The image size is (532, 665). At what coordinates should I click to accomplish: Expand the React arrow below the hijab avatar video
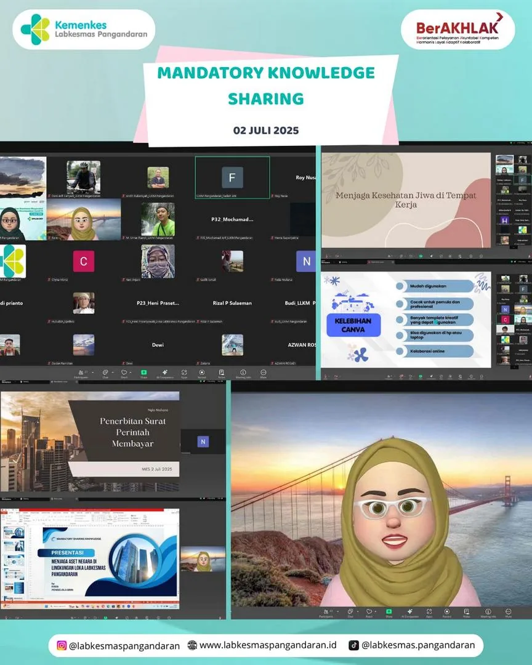[376, 611]
